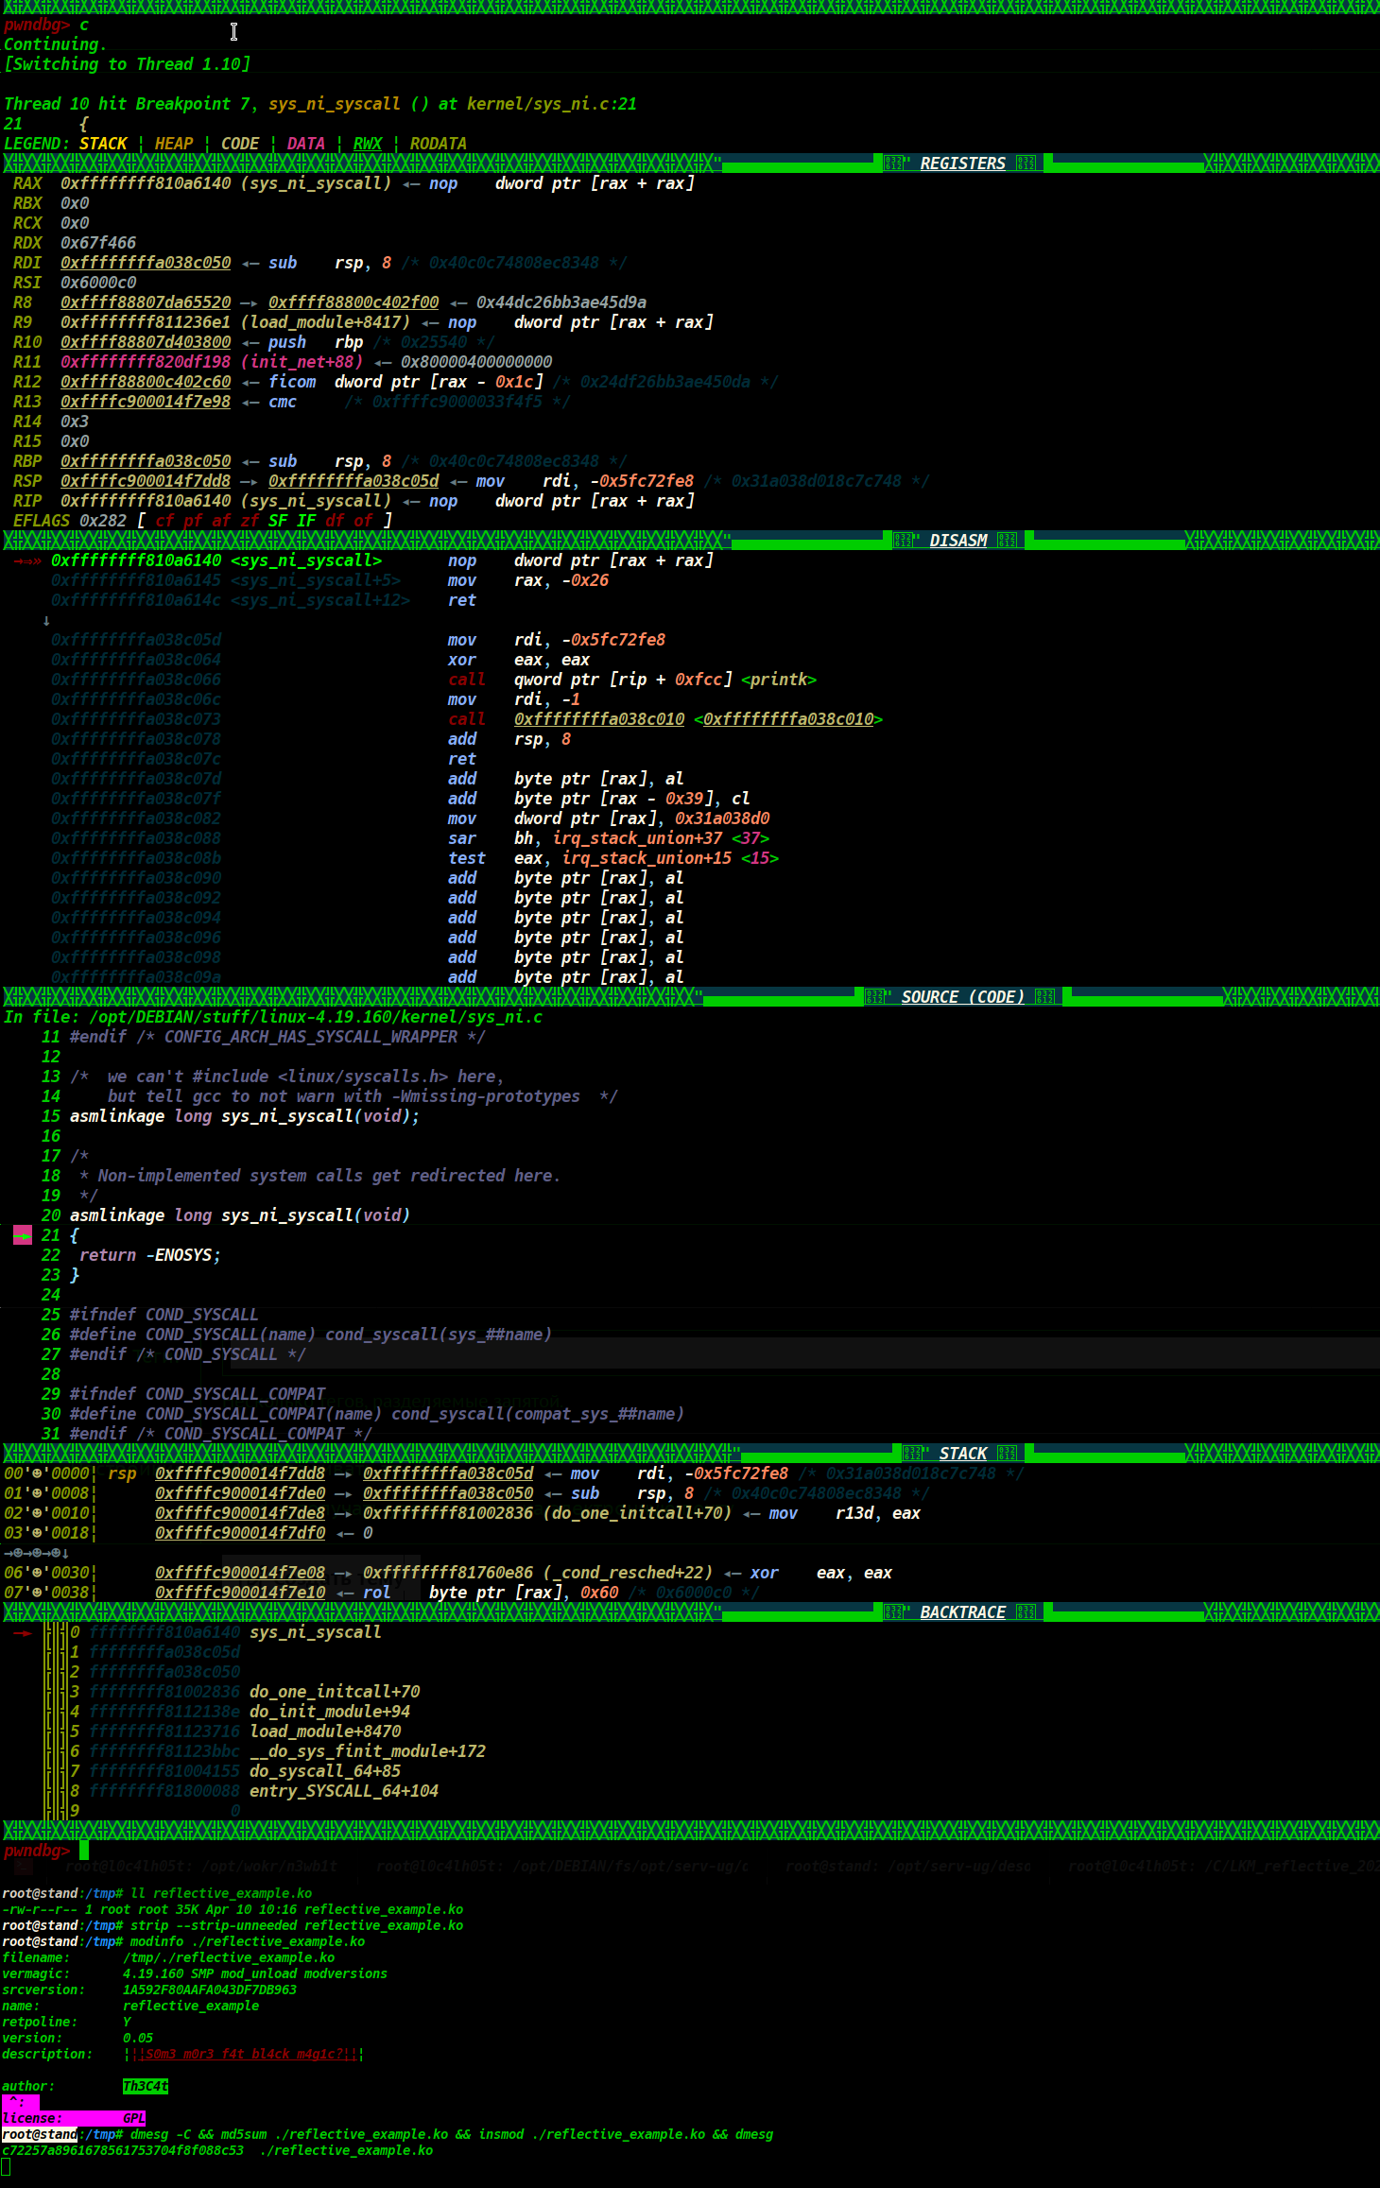1380x2188 pixels.
Task: Click the '[Switching to Thread 1.10]' line
Action: pyautogui.click(x=127, y=64)
